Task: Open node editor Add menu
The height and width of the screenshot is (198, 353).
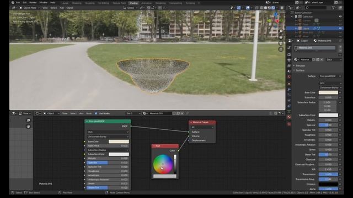Action: [x=81, y=113]
